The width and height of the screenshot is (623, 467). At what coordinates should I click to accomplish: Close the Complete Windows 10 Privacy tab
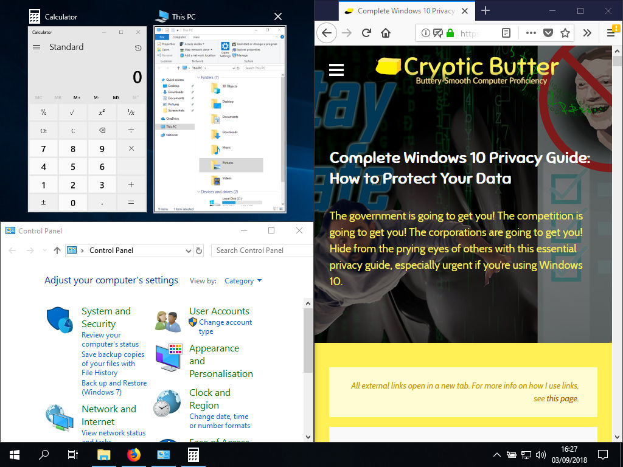[464, 11]
